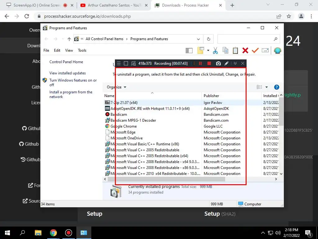Toggle the navigation pane layout icon
The height and width of the screenshot is (239, 318).
click(189, 50)
